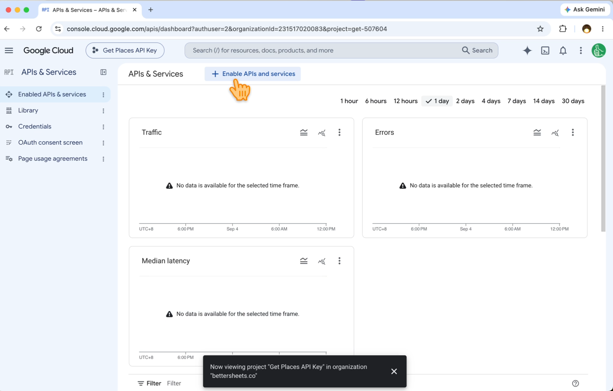613x391 pixels.
Task: Close the APIs & Services browser tab
Action: [134, 10]
